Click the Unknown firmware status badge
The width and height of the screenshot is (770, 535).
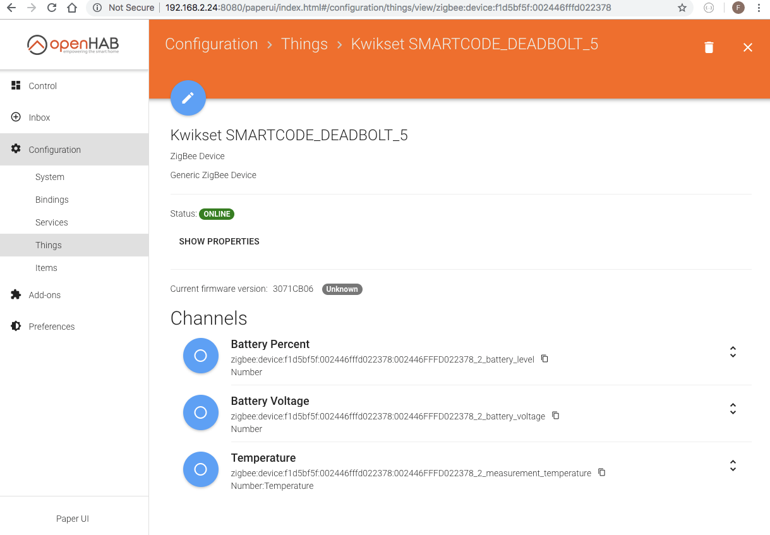pyautogui.click(x=342, y=289)
